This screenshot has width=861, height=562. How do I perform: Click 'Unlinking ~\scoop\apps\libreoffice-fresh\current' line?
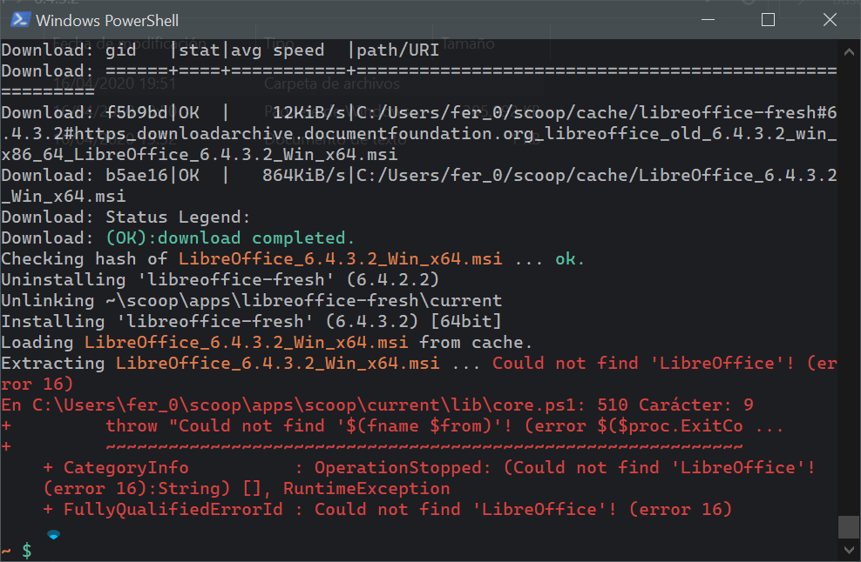[252, 300]
